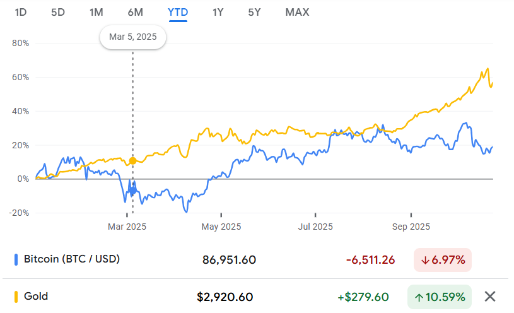Click the Bitcoin (BTC / USD) label

pos(72,259)
